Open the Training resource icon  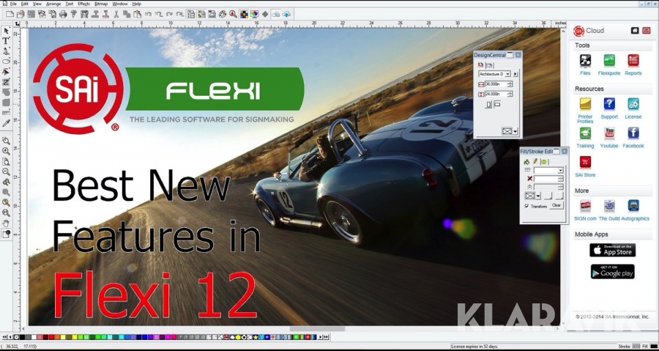tap(585, 133)
